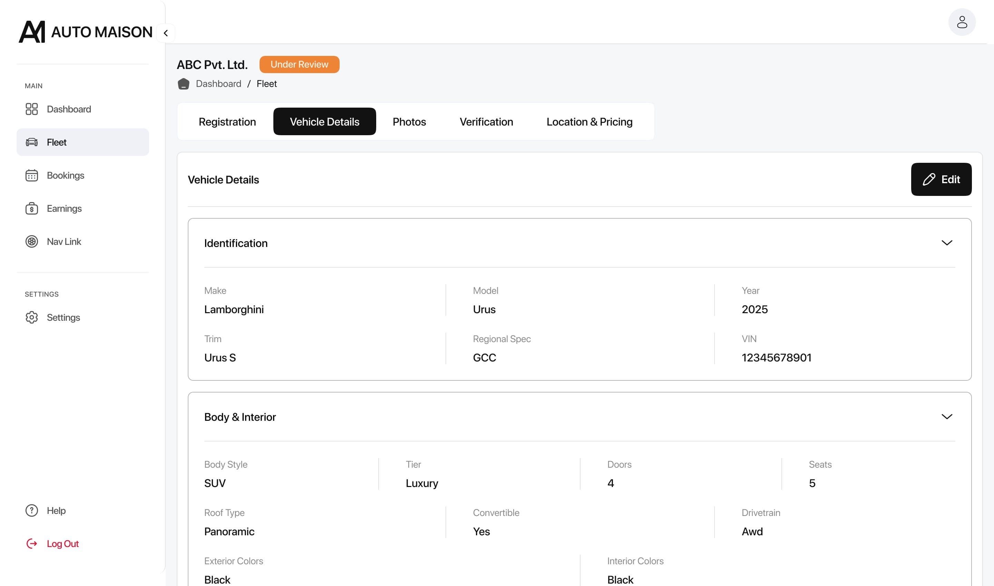Click the Log Out link

click(x=62, y=544)
